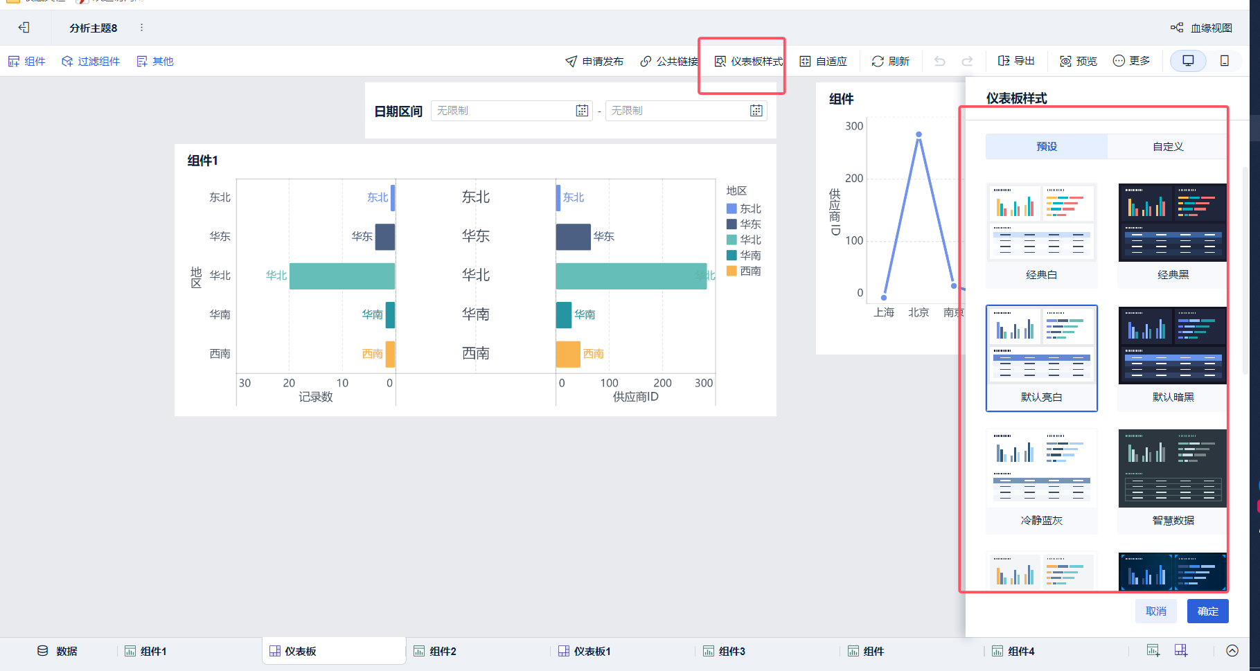Switch to the 自定义 tab
This screenshot has height=671, width=1260.
pyautogui.click(x=1167, y=146)
